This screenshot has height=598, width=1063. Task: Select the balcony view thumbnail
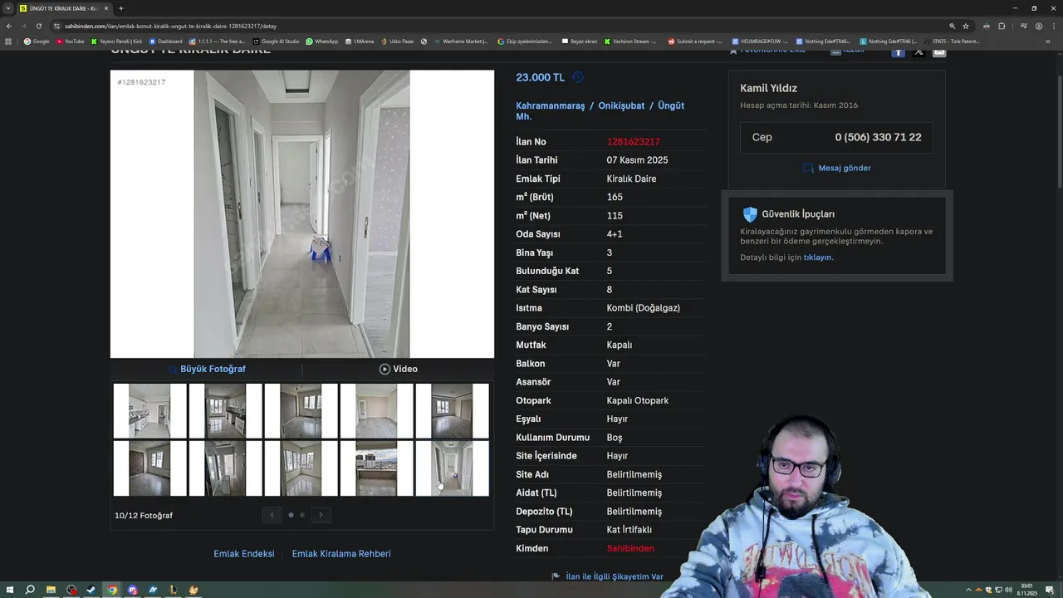pos(377,468)
